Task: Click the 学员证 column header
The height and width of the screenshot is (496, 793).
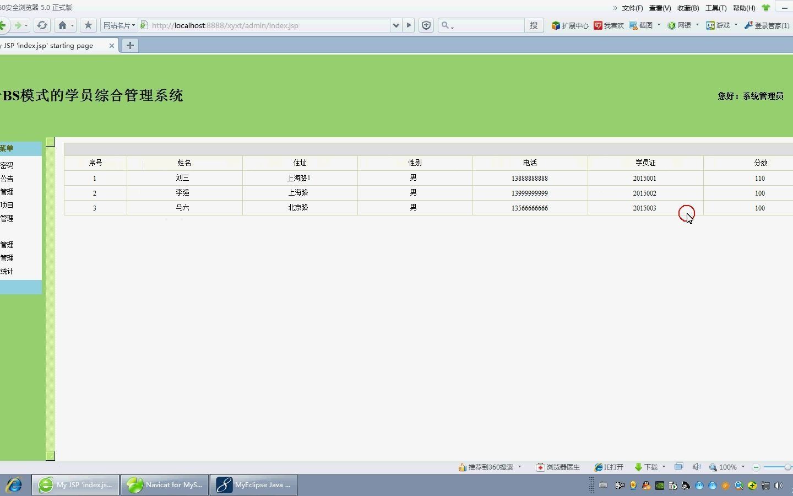Action: [645, 163]
